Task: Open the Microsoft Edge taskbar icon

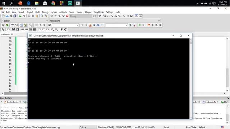Action: pyautogui.click(x=28, y=3)
